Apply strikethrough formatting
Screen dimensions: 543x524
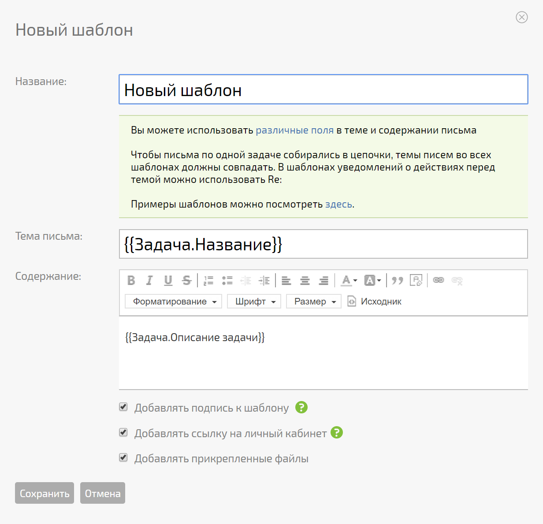tap(186, 280)
